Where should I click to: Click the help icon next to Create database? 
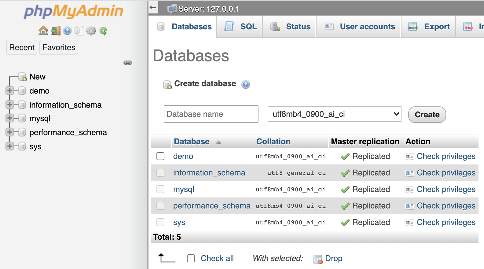point(246,84)
